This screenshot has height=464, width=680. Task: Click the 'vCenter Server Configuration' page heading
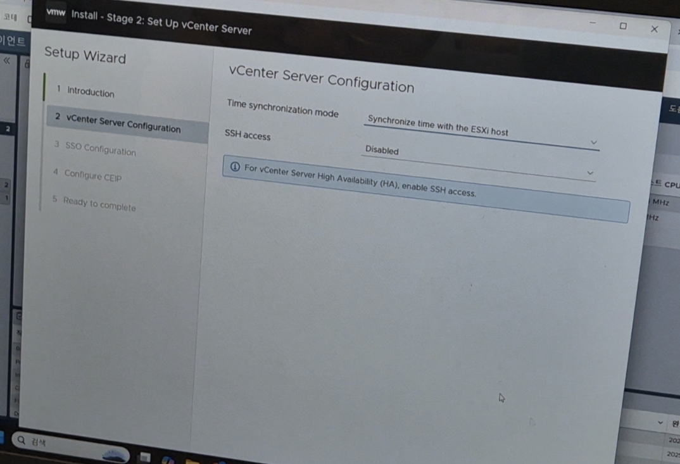coord(322,79)
